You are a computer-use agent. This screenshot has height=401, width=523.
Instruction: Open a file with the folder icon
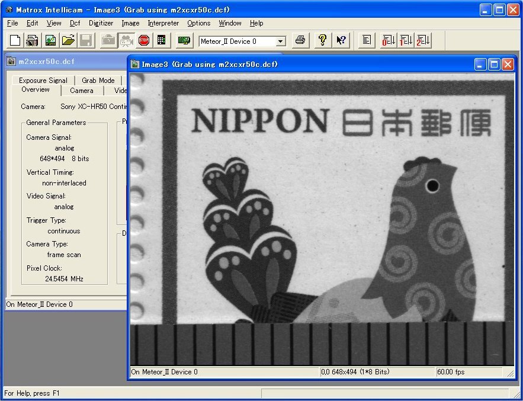(68, 41)
